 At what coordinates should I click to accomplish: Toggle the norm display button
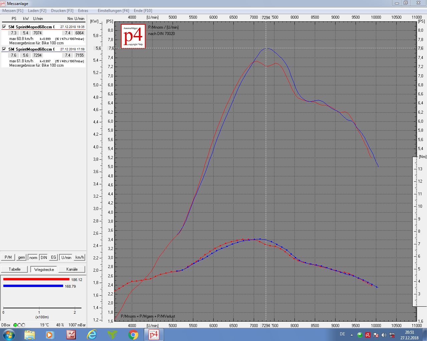[33, 257]
